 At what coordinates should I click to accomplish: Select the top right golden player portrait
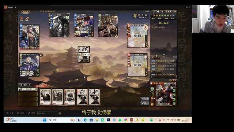pyautogui.click(x=108, y=25)
